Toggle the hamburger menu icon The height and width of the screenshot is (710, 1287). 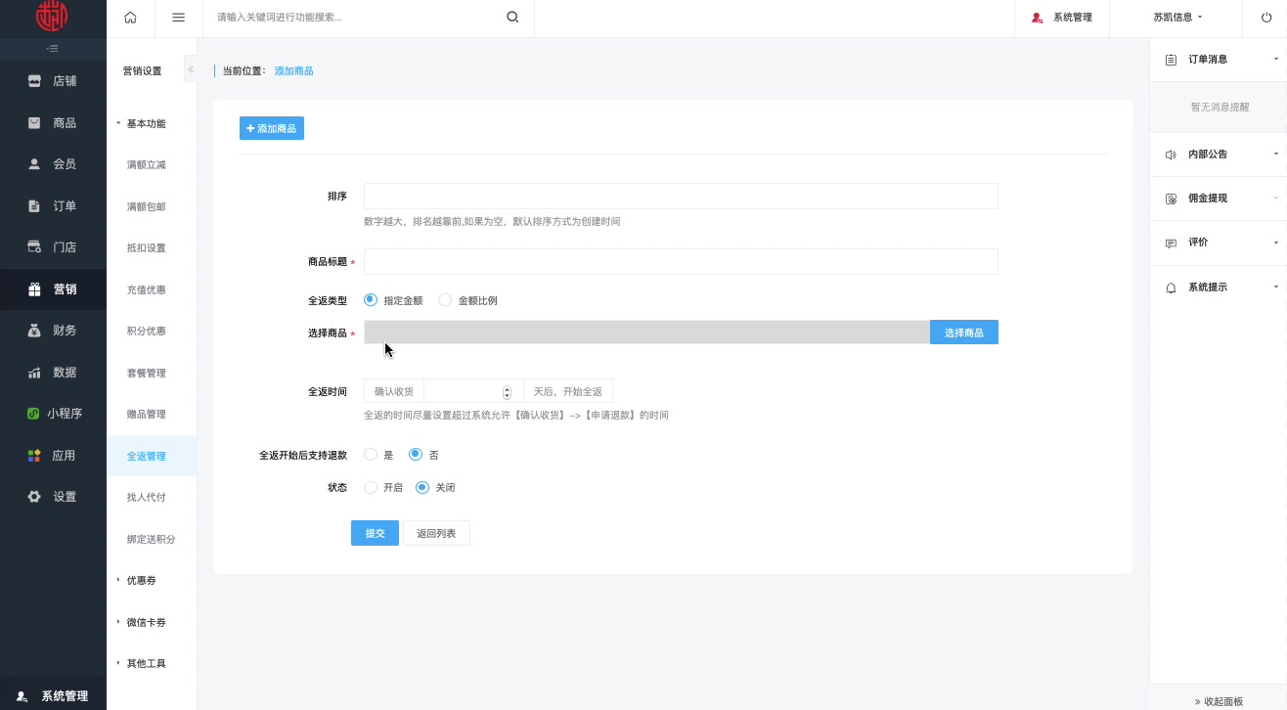(x=178, y=18)
